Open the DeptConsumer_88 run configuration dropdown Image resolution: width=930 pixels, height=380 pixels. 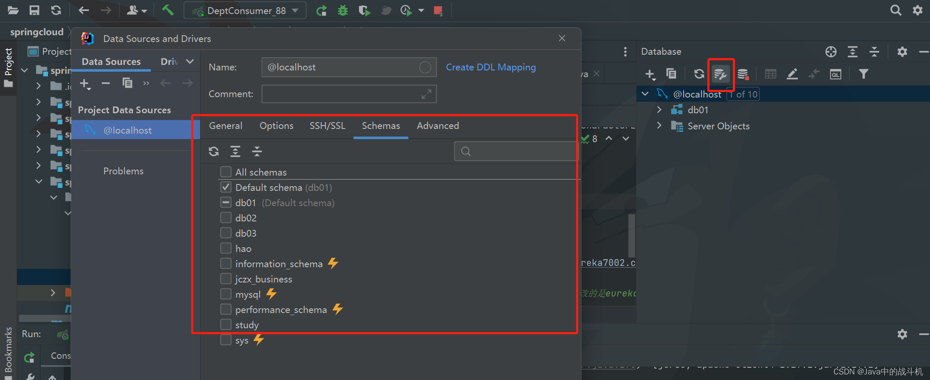tap(245, 11)
